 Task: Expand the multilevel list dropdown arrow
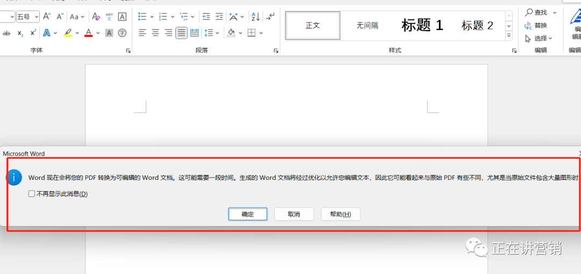[193, 17]
